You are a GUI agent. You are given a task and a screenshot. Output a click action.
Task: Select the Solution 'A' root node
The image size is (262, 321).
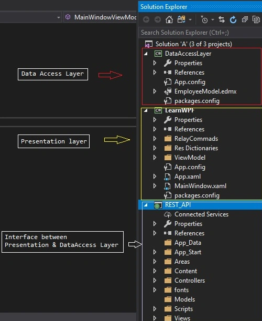[x=193, y=44]
